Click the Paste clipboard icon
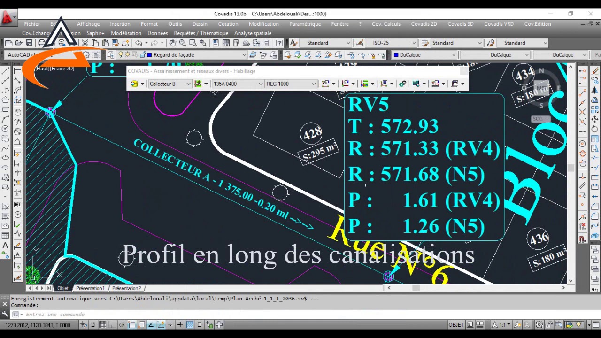This screenshot has width=601, height=338. [x=105, y=43]
